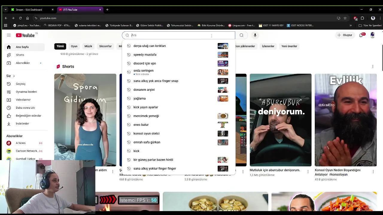The image size is (383, 215).
Task: Open Videolarınız in sidebar
Action: click(24, 100)
